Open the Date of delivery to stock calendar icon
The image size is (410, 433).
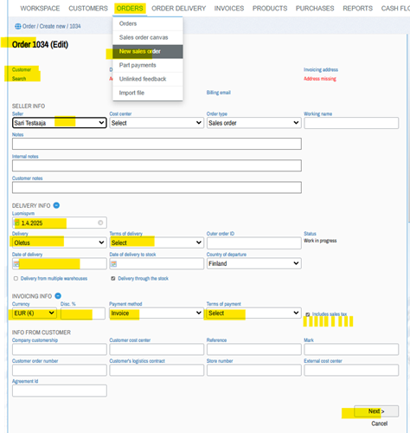click(x=114, y=263)
